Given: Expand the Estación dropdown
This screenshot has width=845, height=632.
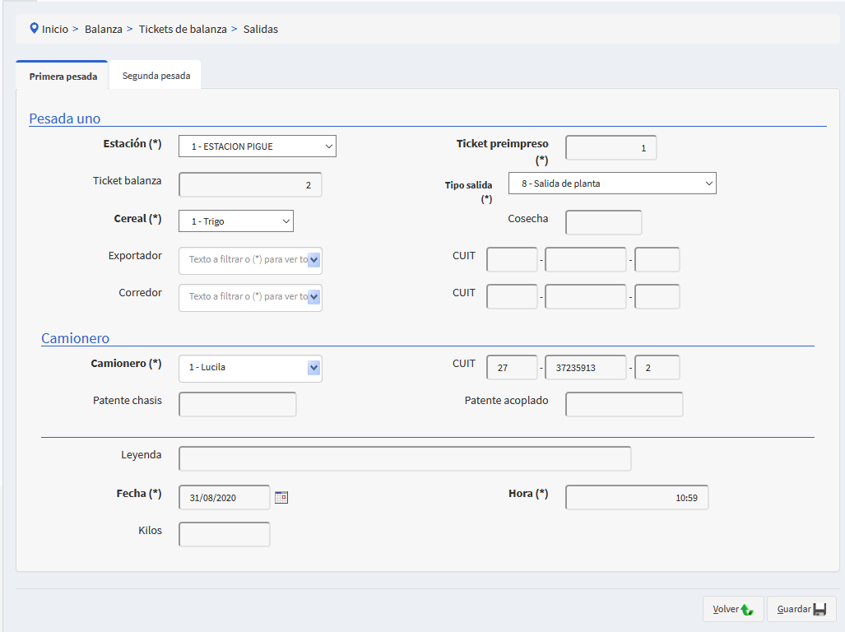Looking at the screenshot, I should pos(257,146).
